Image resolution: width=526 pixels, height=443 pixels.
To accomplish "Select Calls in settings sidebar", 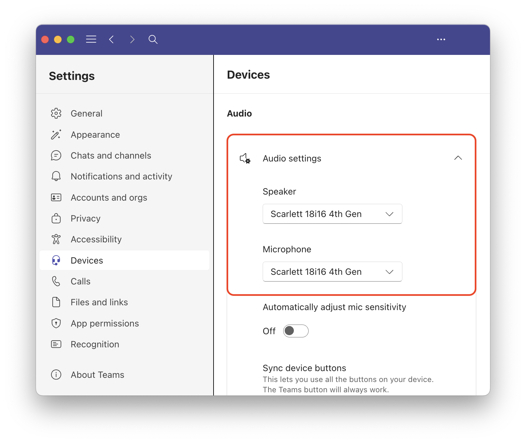I will tap(125, 281).
